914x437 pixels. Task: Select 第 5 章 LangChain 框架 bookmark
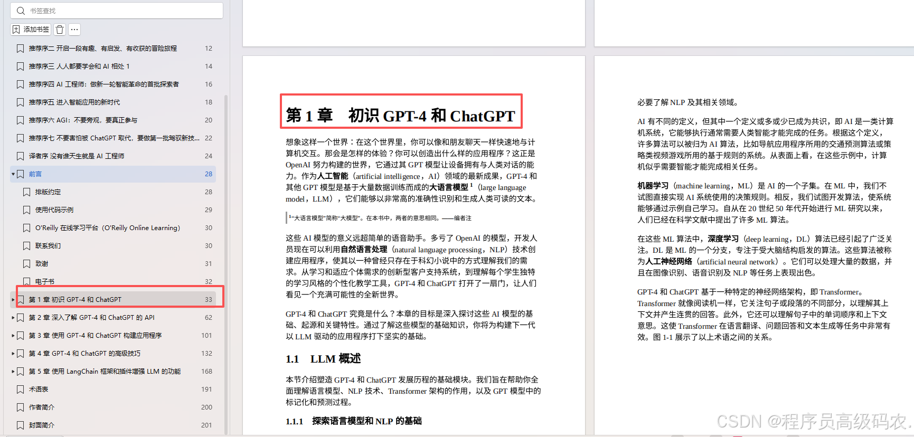coord(105,372)
